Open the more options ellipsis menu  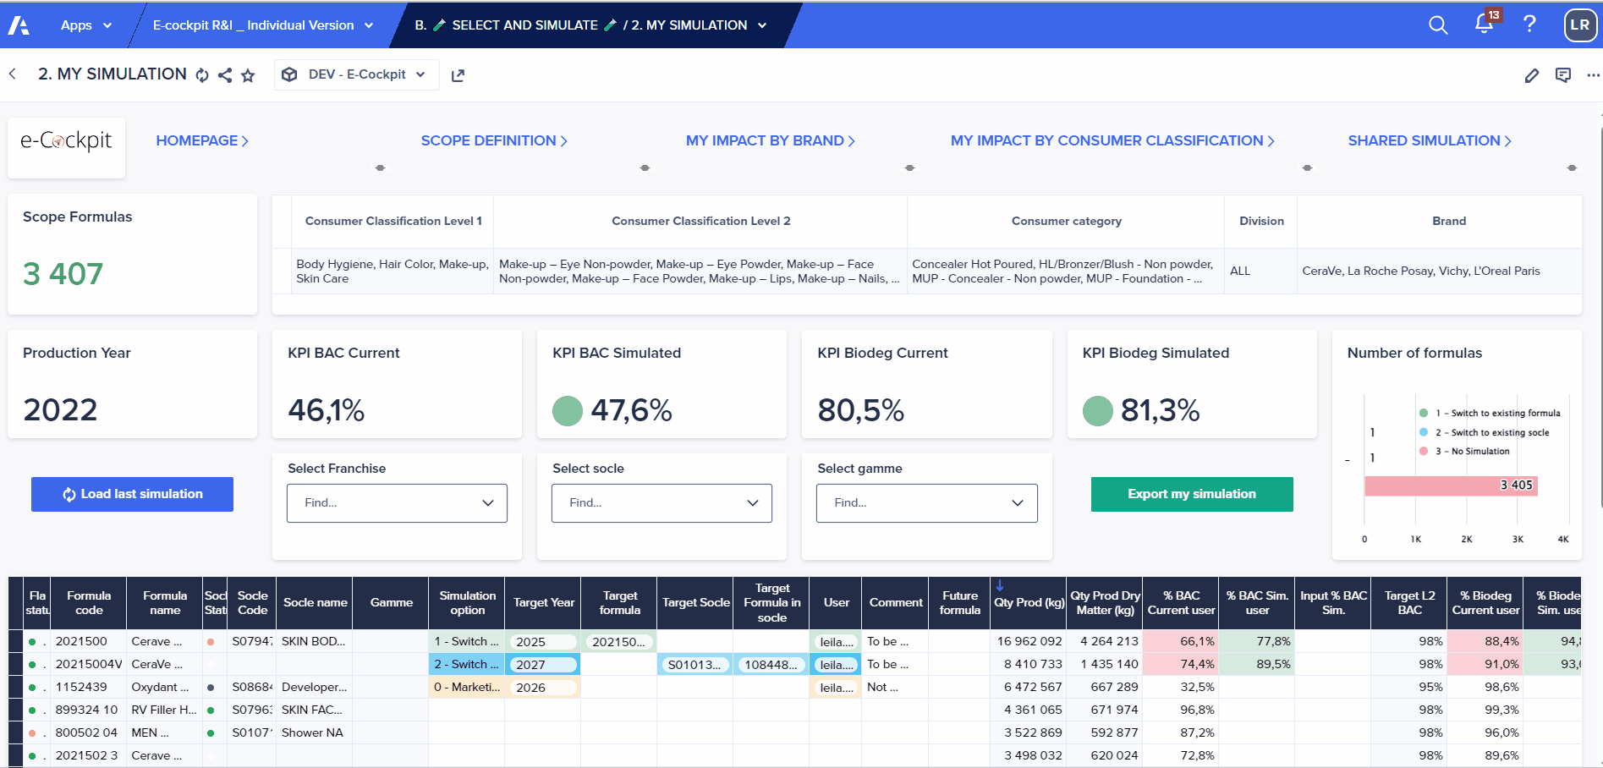1593,75
